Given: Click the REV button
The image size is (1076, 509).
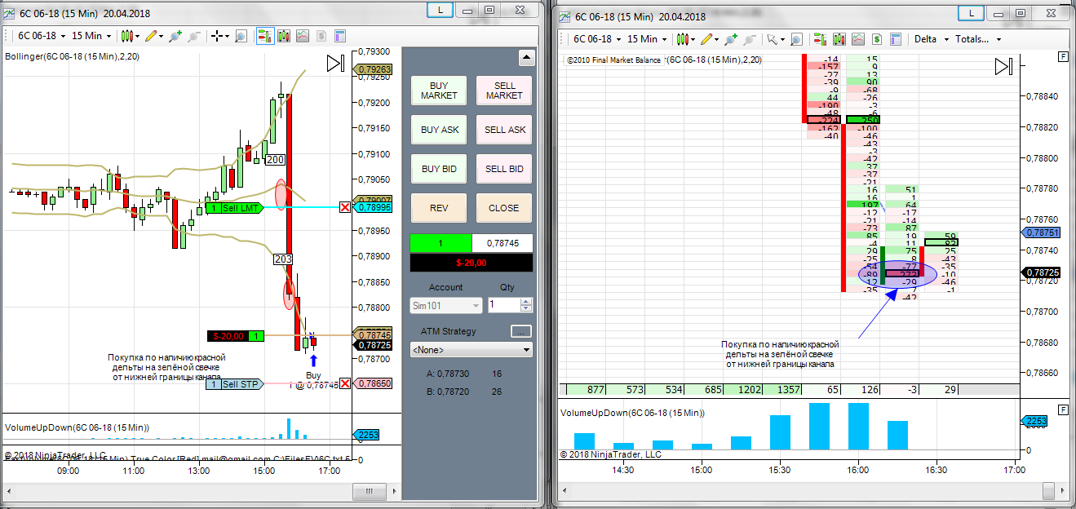Looking at the screenshot, I should coord(440,208).
